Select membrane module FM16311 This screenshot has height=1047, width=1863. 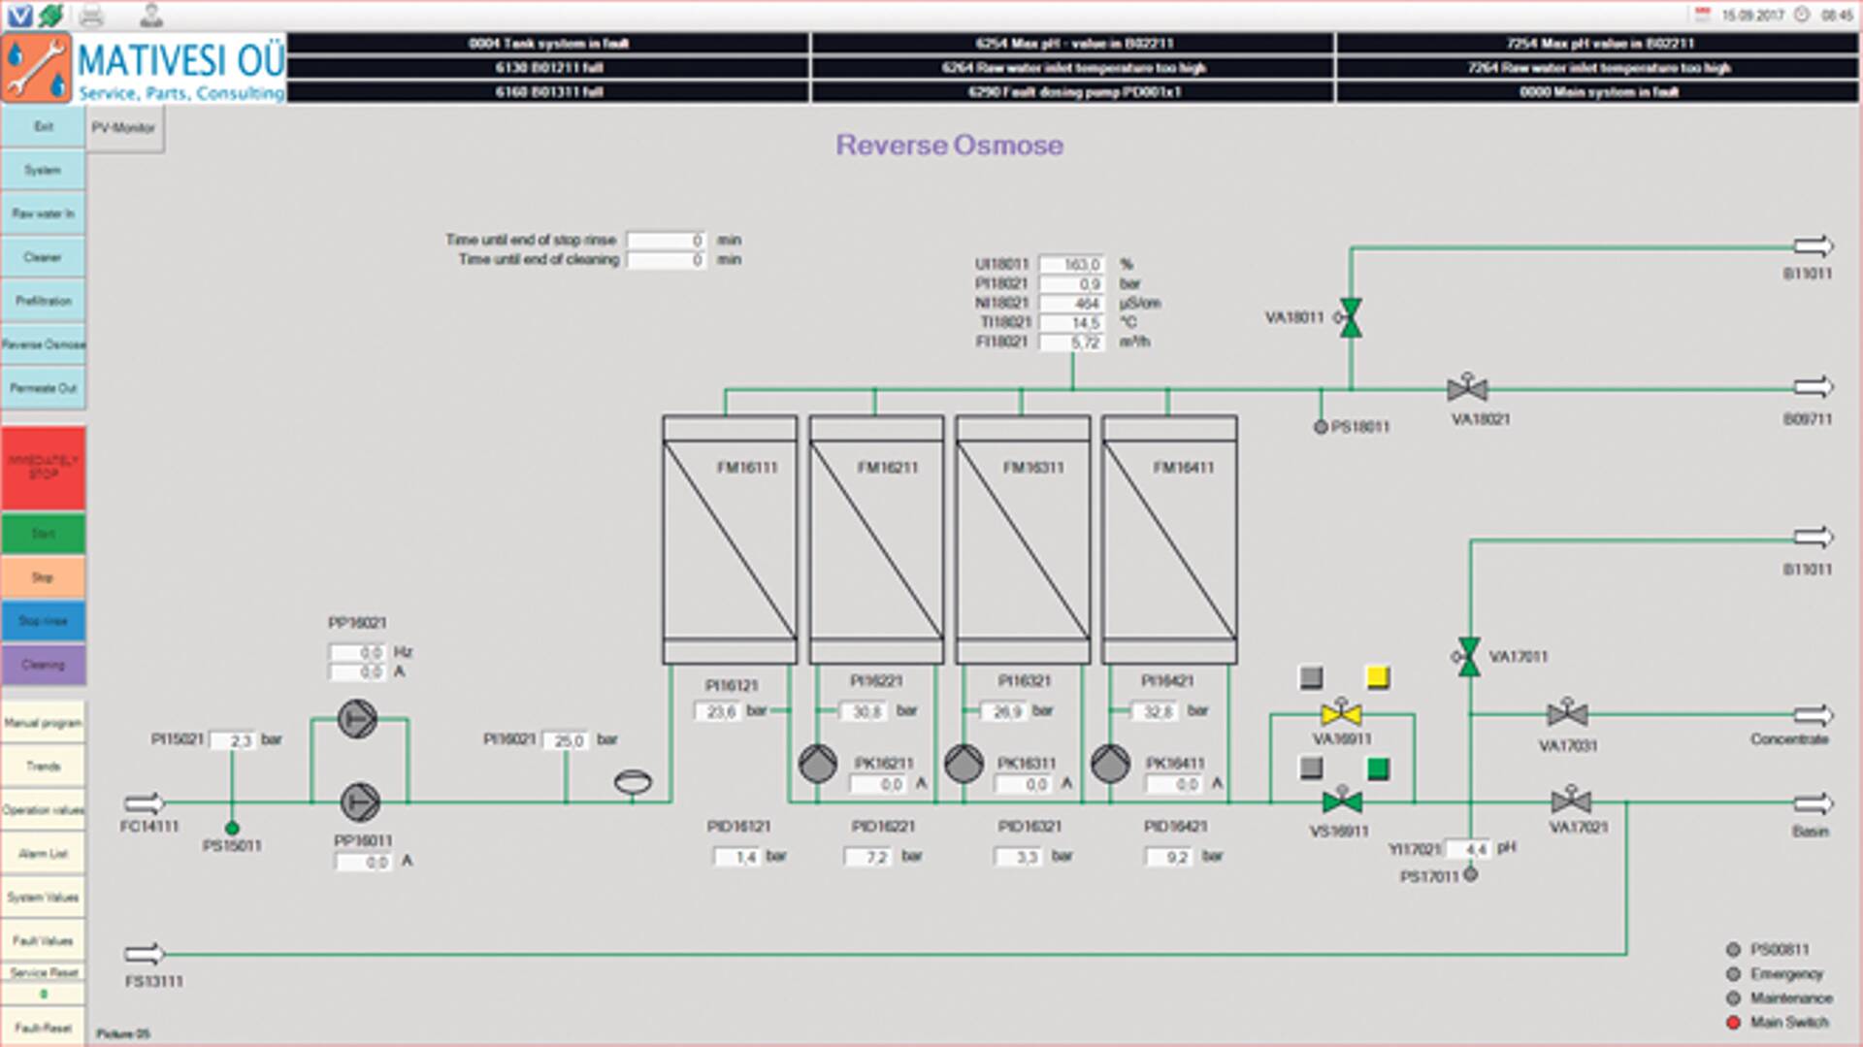[1023, 540]
